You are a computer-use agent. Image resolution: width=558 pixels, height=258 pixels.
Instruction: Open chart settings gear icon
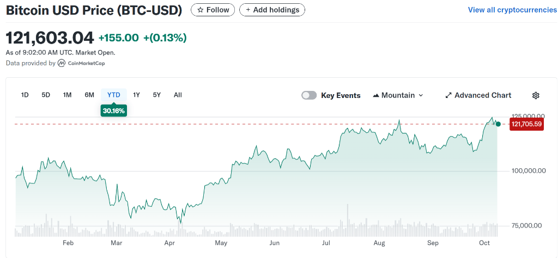tap(536, 95)
